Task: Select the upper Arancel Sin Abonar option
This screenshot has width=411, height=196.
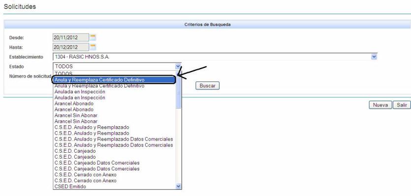Action: [115, 115]
